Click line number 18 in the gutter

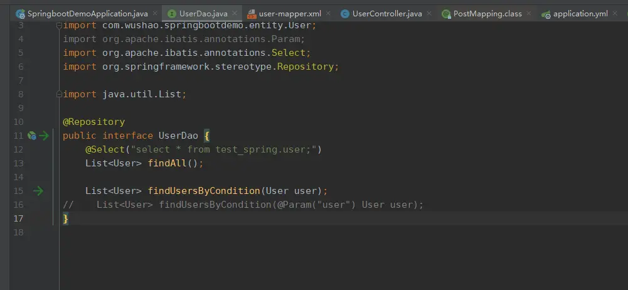[18, 232]
